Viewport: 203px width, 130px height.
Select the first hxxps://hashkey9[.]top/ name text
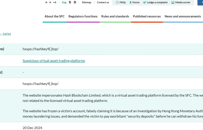click(41, 49)
